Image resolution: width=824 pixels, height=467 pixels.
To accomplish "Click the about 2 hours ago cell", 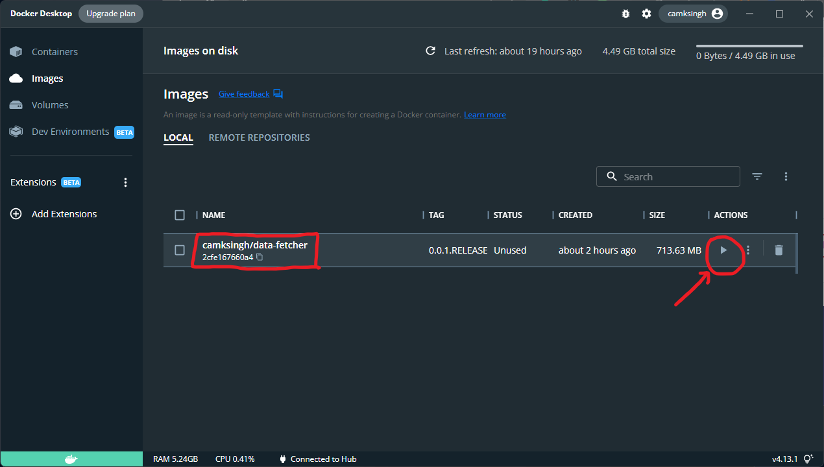I will (x=597, y=250).
